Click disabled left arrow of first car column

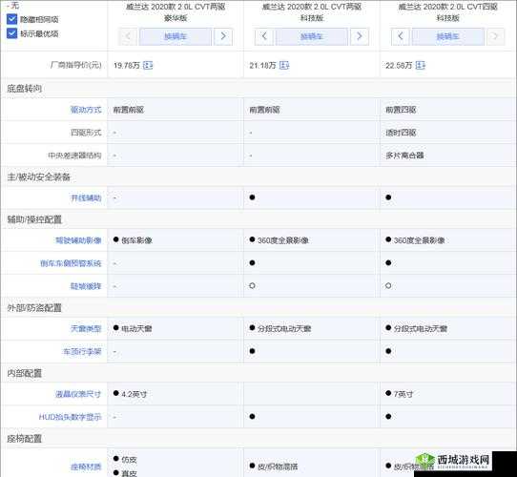(x=128, y=36)
